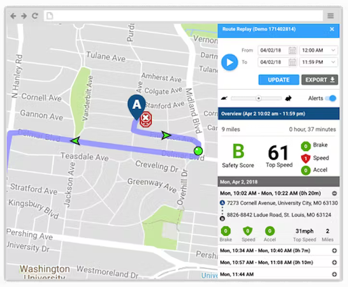Open the 11:59 PM time dropdown

(x=319, y=63)
